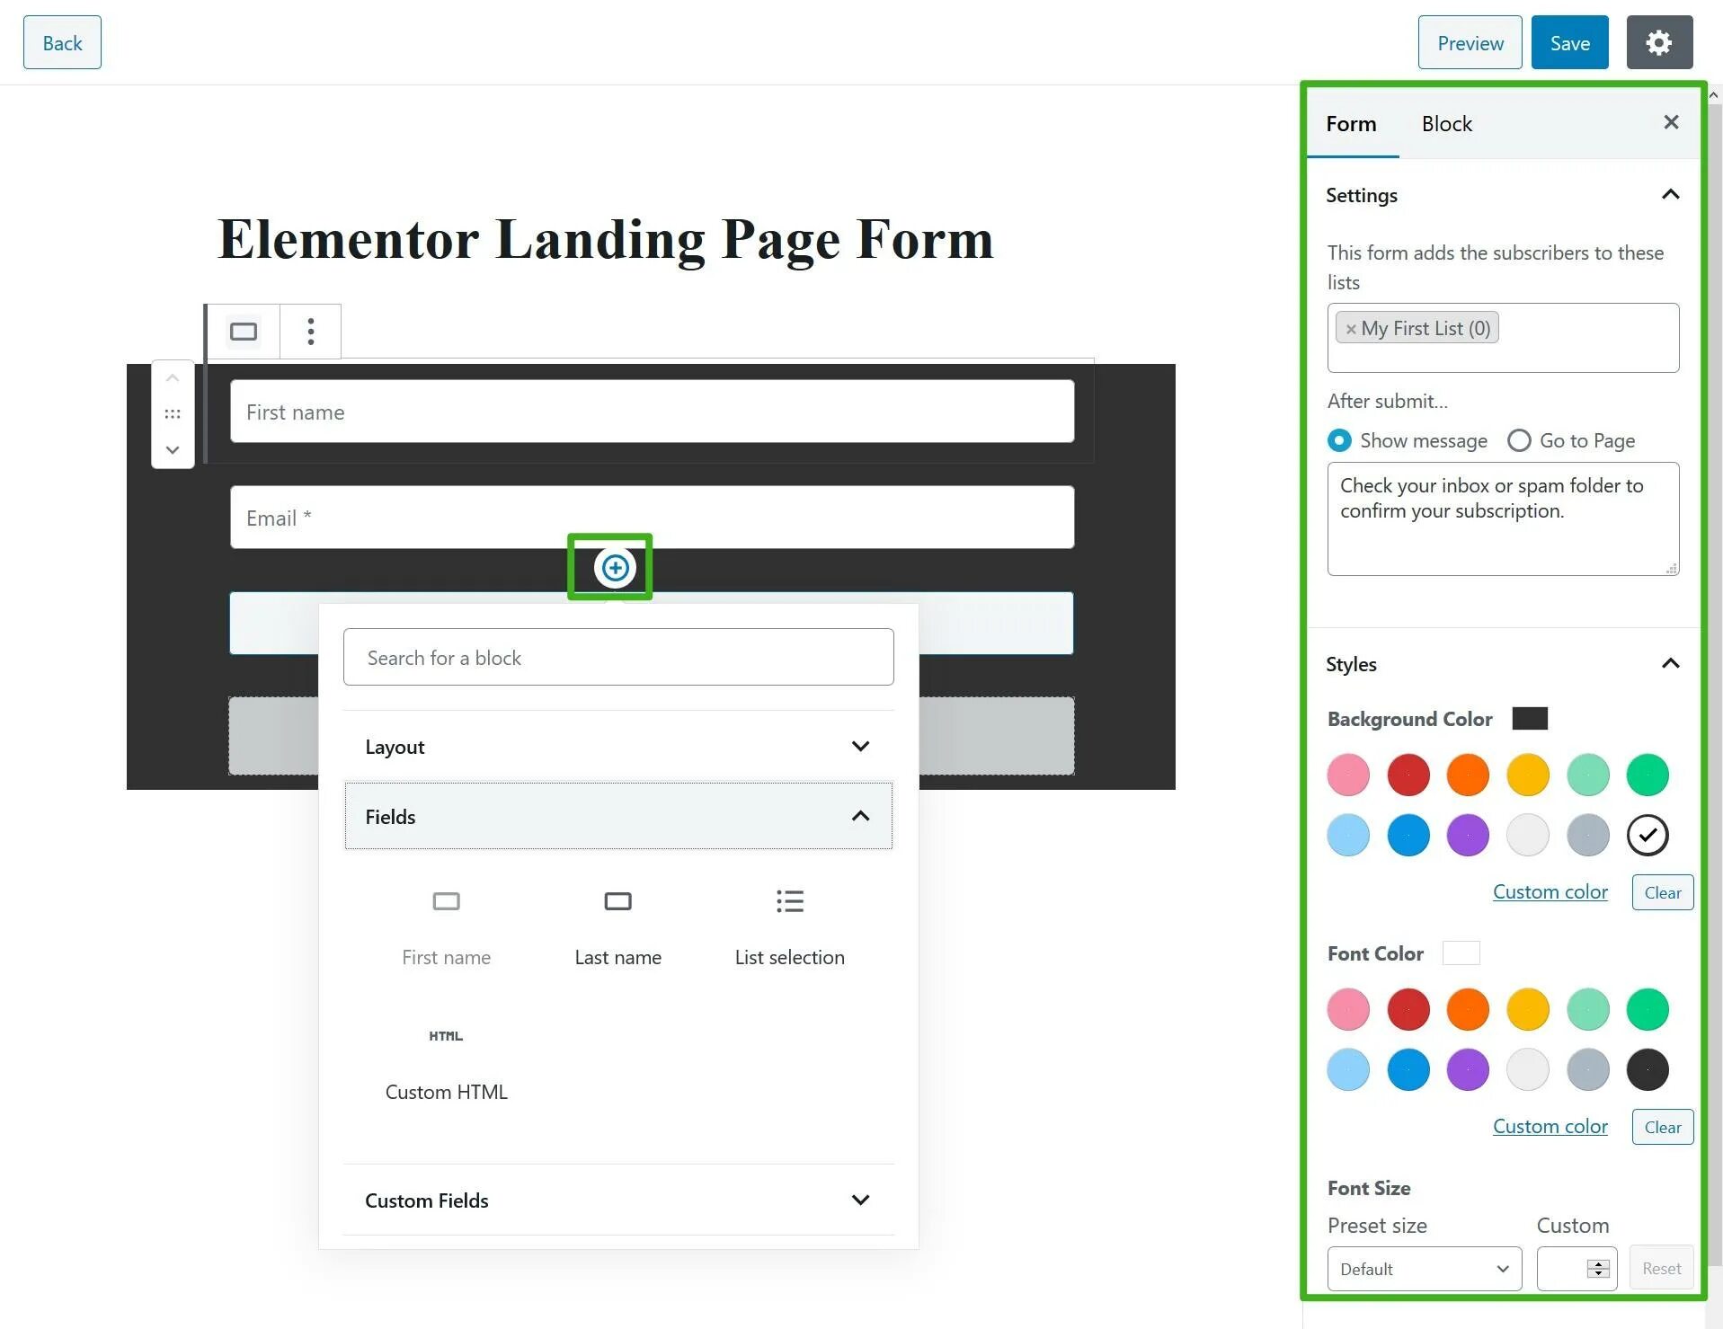Click the checked dark background color swatch
1723x1329 pixels.
click(1648, 835)
